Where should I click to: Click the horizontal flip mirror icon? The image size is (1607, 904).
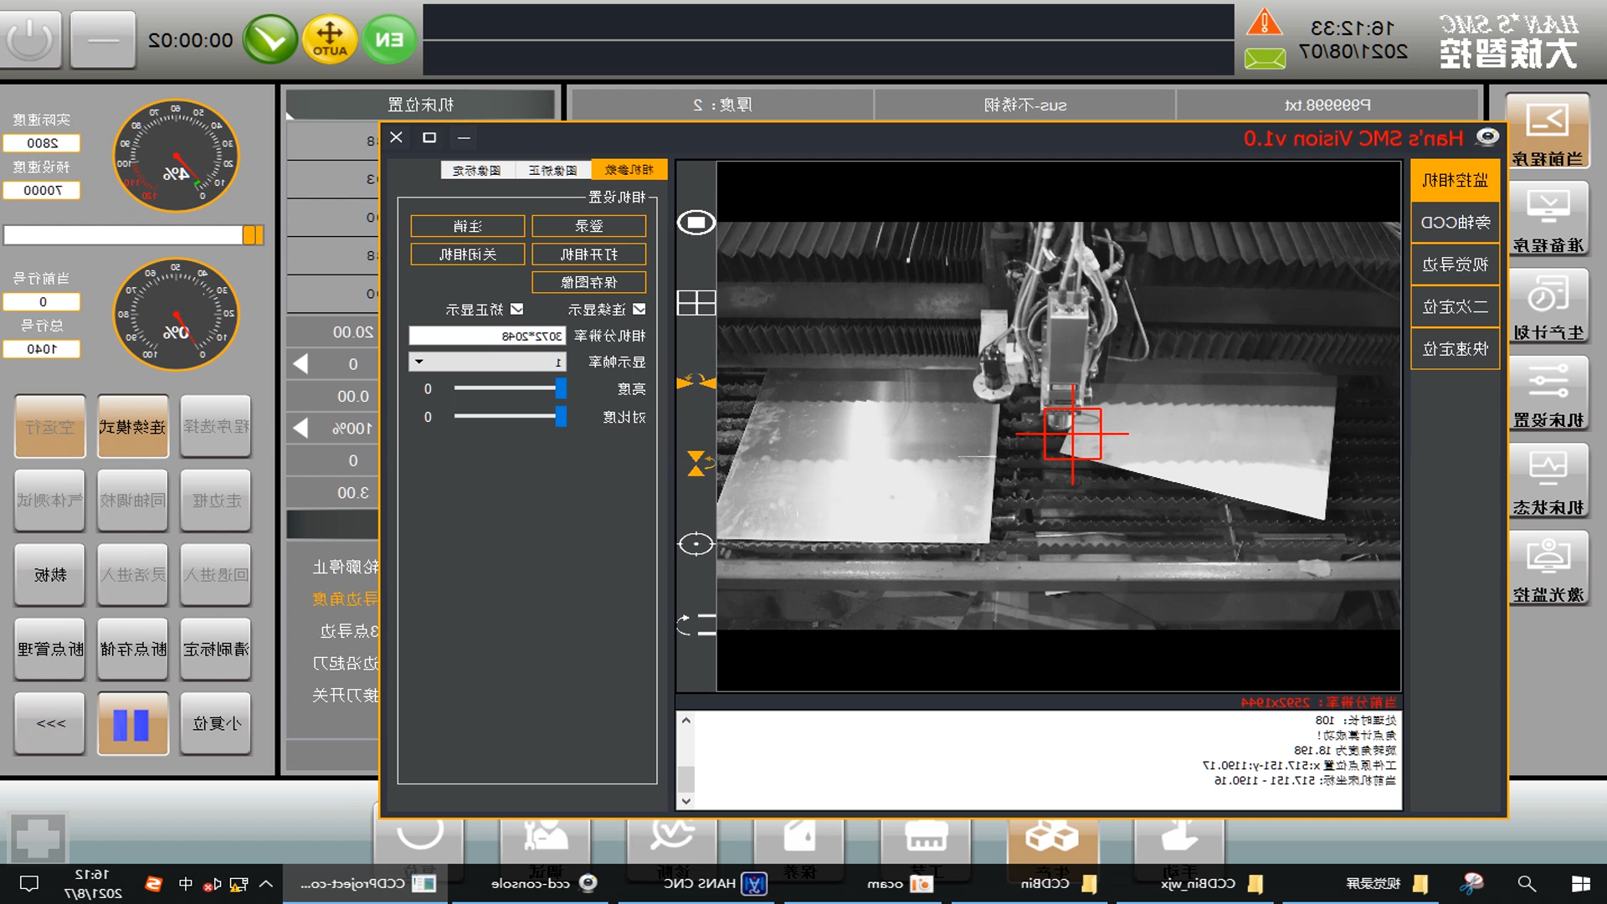pyautogui.click(x=696, y=382)
